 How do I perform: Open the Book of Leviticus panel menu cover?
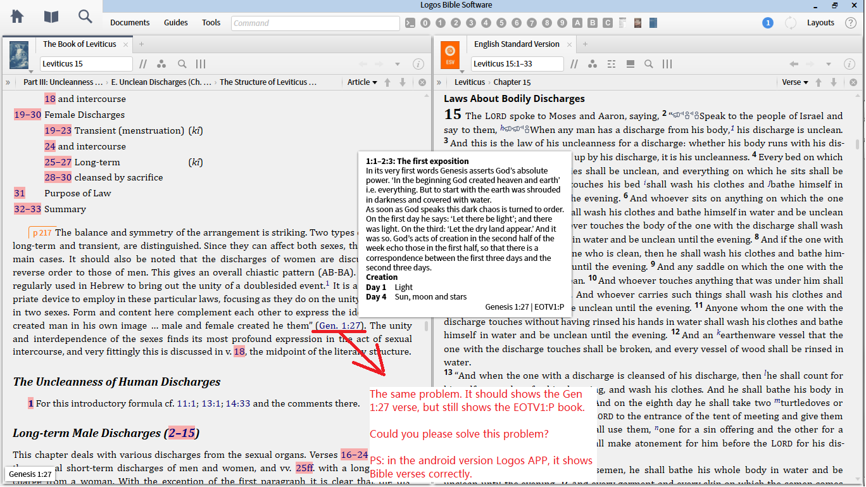click(x=19, y=56)
